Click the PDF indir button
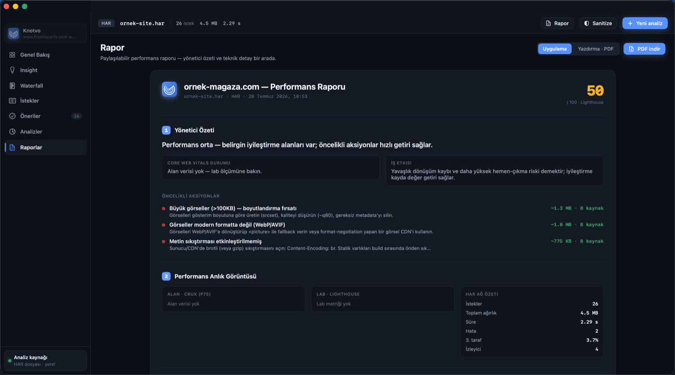This screenshot has width=675, height=375. coord(644,49)
